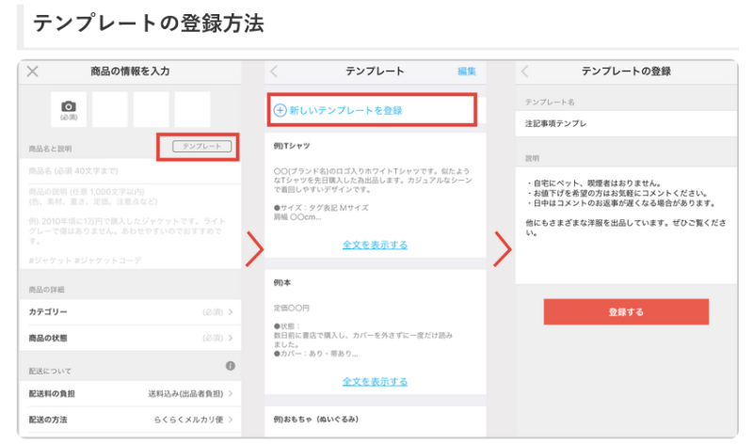Viewport: 753px width, 444px height.
Task: Select the first empty photo slot
Action: [109, 109]
